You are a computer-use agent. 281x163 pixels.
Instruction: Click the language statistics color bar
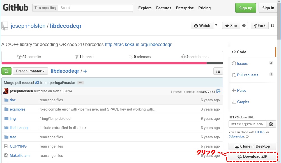click(112, 63)
